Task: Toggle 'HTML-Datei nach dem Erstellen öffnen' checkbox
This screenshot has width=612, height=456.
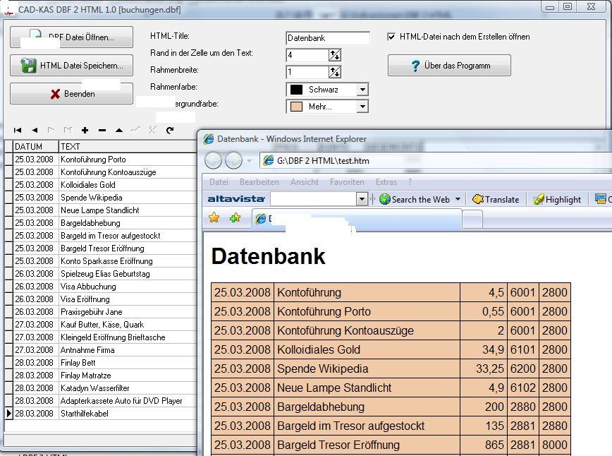Action: (x=392, y=37)
